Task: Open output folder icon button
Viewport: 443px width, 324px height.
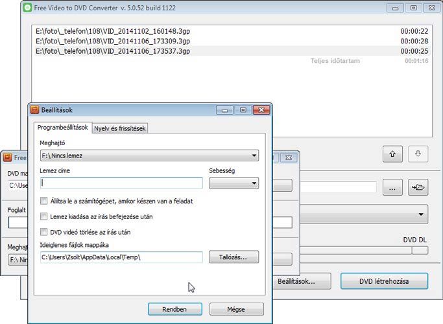Action: [x=418, y=187]
